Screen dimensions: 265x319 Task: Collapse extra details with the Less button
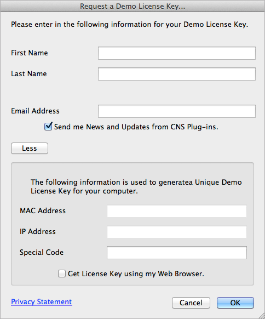30,148
